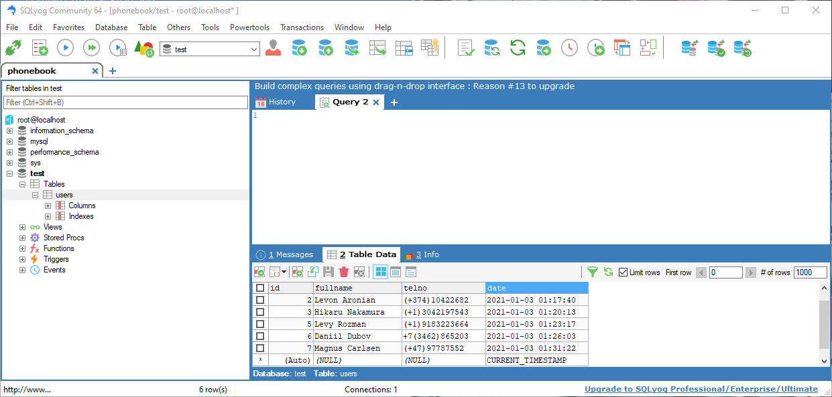This screenshot has width=832, height=397.
Task: Execute all queries with double-arrow icon
Action: click(92, 48)
